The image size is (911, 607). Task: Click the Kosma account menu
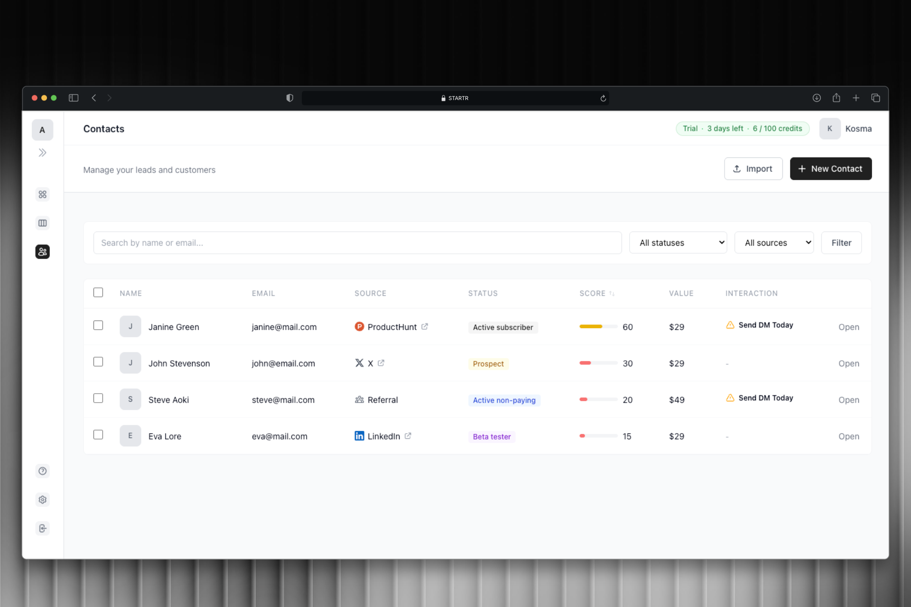tap(847, 129)
